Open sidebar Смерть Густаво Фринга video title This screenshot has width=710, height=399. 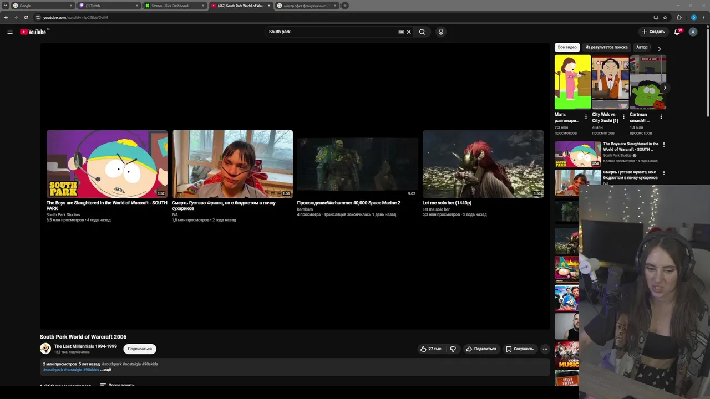631,175
